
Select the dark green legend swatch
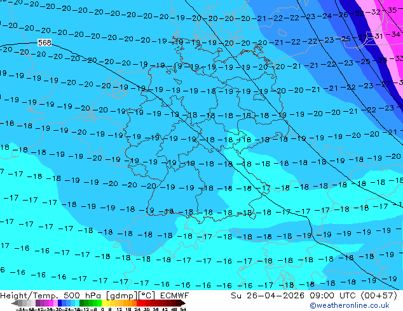[x=81, y=303]
